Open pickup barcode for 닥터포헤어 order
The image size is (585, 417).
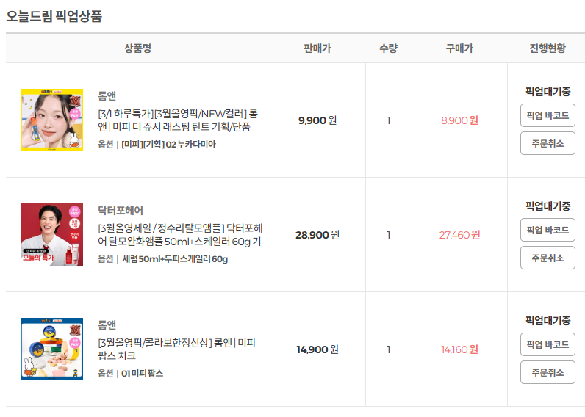click(x=548, y=230)
